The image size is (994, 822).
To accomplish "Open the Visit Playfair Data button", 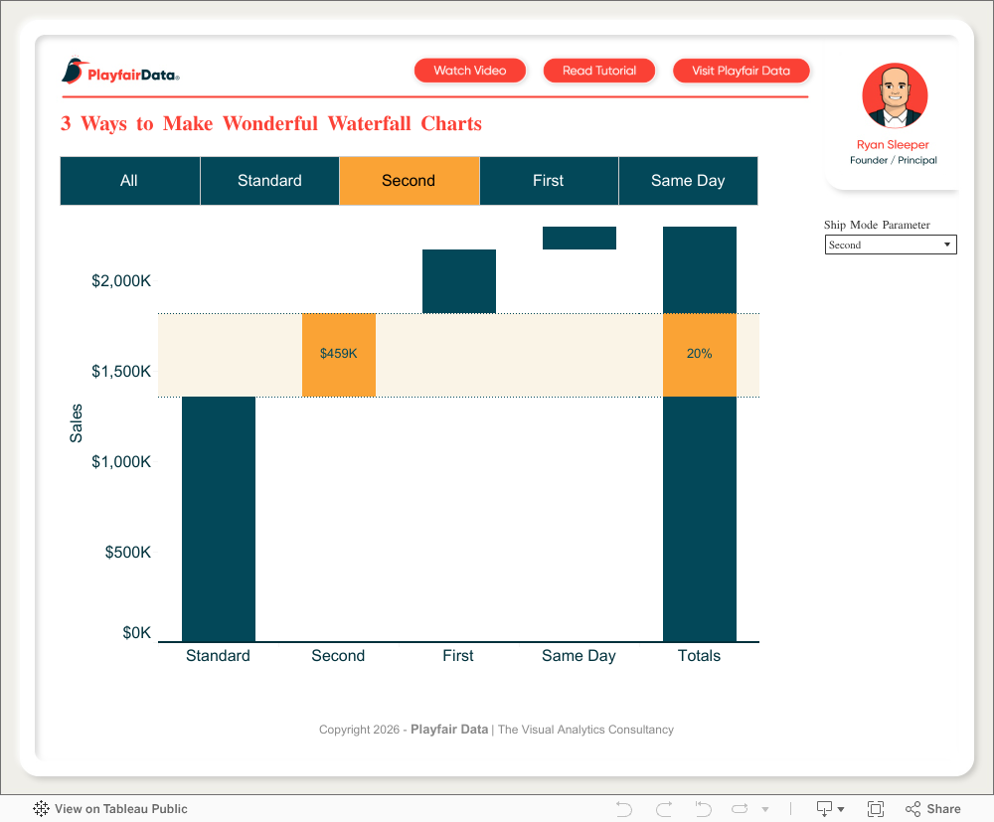I will [x=741, y=71].
